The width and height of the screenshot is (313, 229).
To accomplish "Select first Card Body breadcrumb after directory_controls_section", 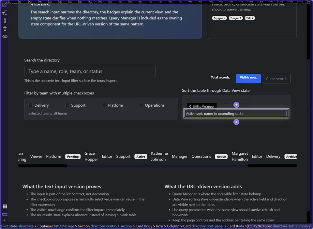I will [x=144, y=226].
